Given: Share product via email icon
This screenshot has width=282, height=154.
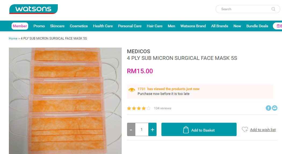Looking at the screenshot, I should pos(274,108).
